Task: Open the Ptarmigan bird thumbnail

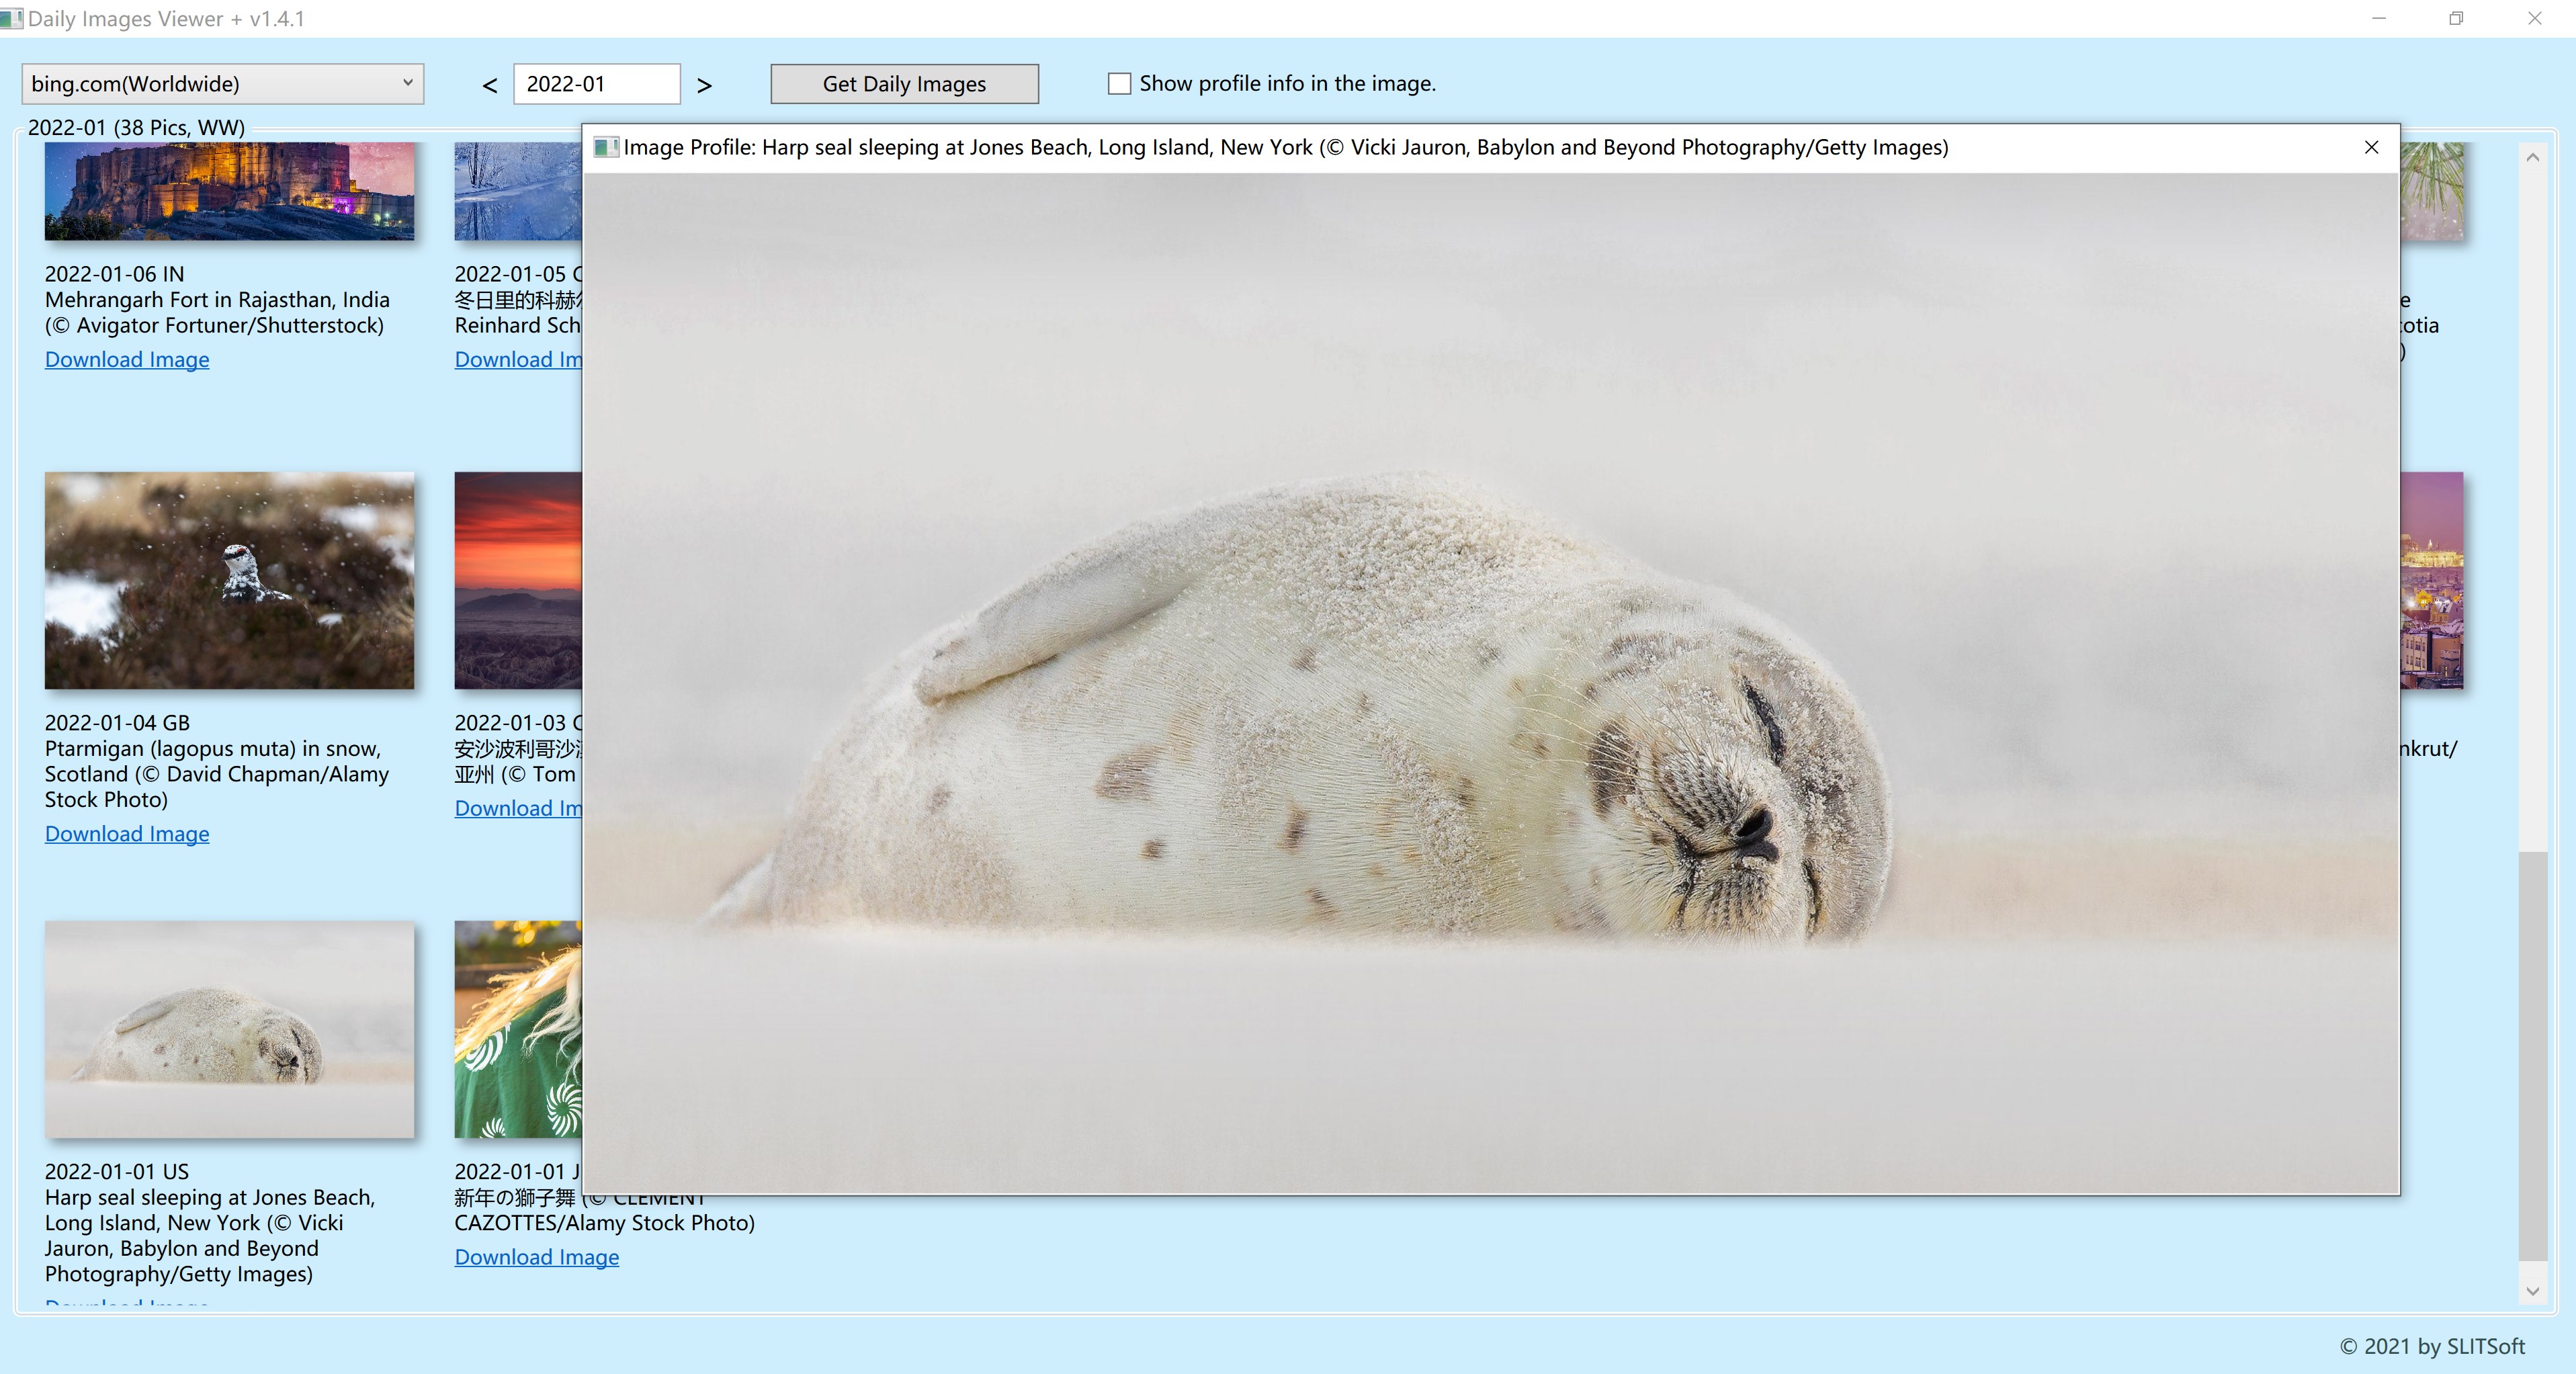Action: pyautogui.click(x=229, y=580)
